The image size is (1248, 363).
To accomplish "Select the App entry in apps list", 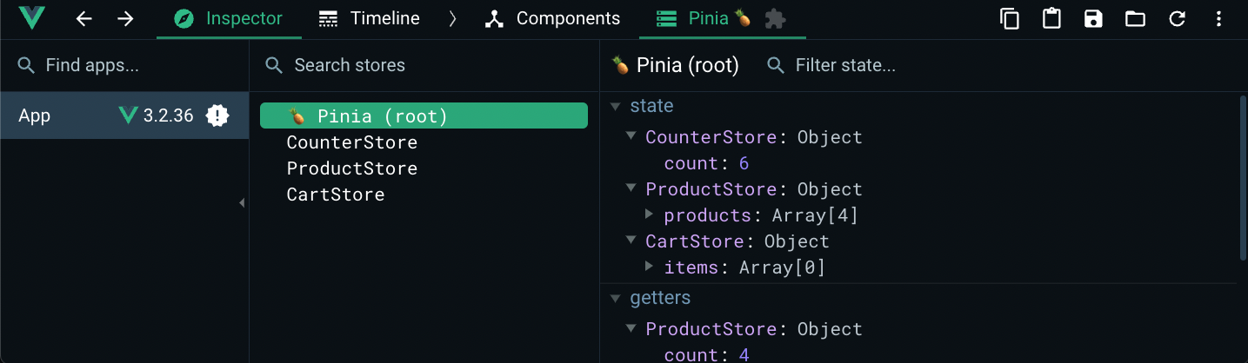I will (124, 115).
